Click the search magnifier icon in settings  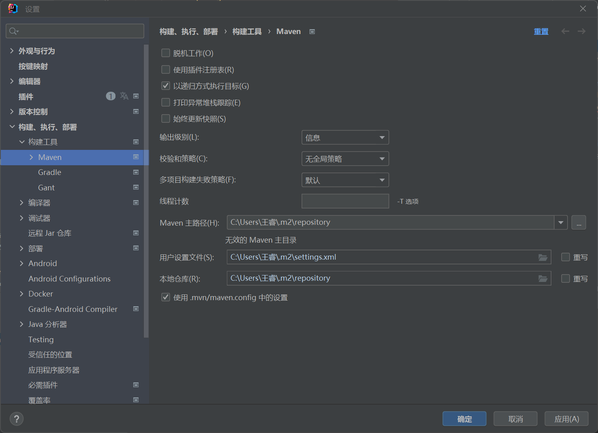coord(13,31)
